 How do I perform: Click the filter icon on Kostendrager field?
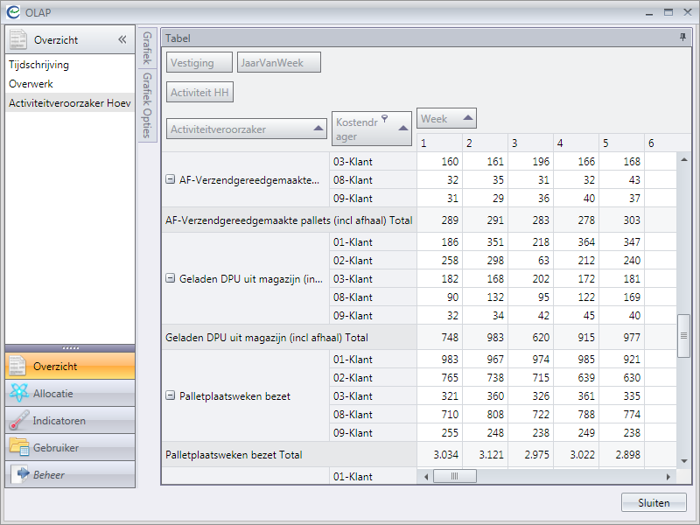click(383, 119)
